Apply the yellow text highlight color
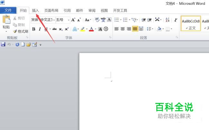Viewport: 209px width, 130px height. [x=83, y=29]
